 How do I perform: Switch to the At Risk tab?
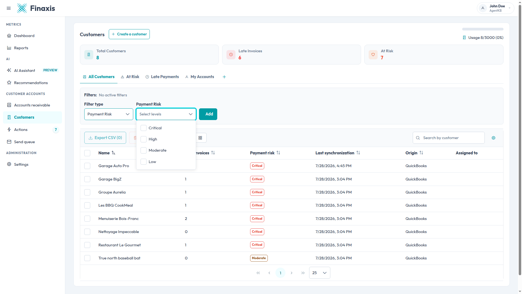130,77
